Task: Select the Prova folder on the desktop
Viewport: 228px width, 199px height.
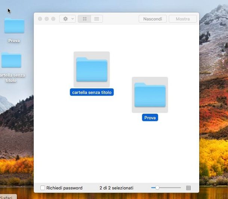Action: click(14, 26)
